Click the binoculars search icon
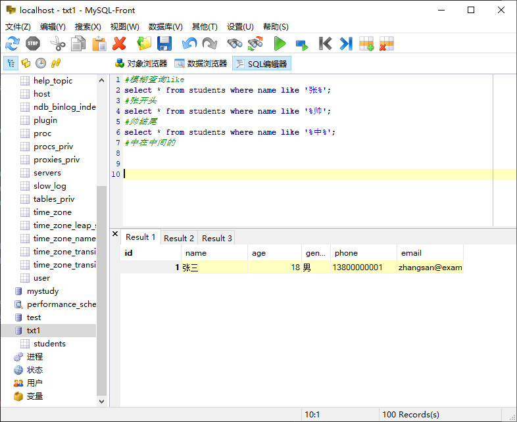Image resolution: width=517 pixels, height=422 pixels. pos(234,44)
